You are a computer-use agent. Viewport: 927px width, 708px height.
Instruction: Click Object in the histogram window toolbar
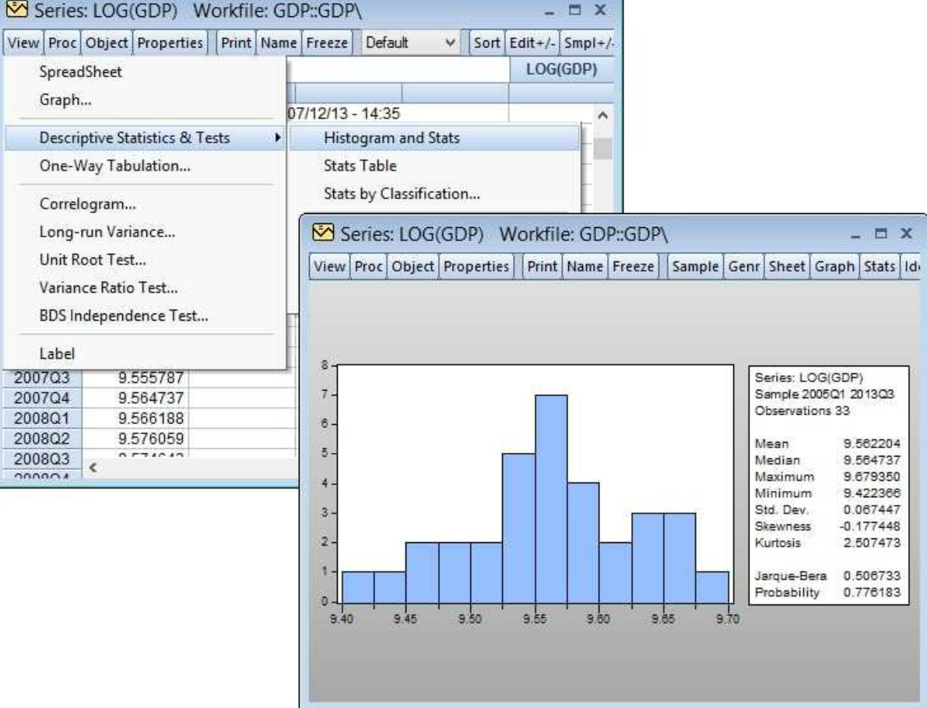click(413, 267)
